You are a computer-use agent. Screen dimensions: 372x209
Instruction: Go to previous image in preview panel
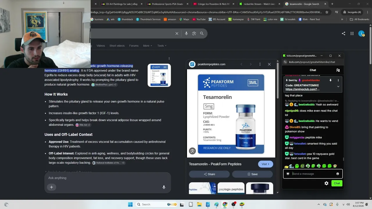(241, 64)
